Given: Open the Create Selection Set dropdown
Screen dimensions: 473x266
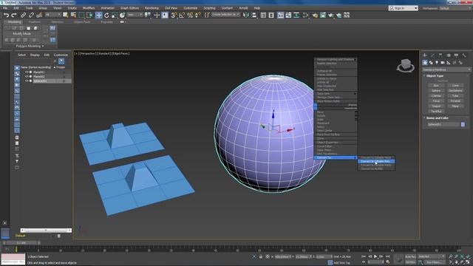Looking at the screenshot, I should (x=225, y=15).
